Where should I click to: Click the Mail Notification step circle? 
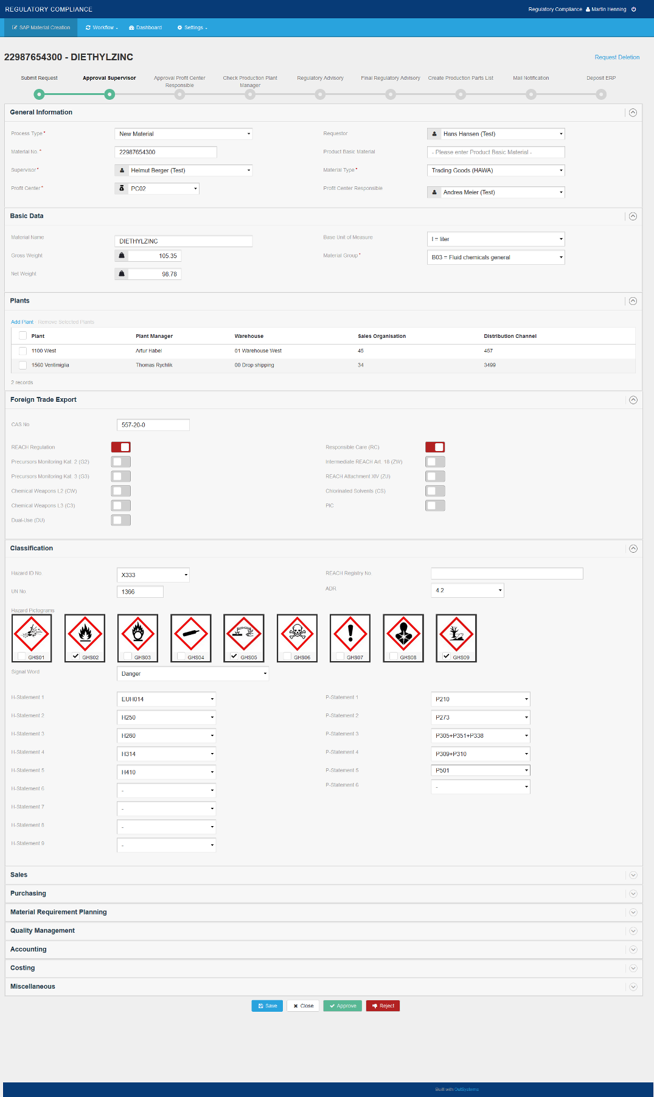(x=531, y=94)
